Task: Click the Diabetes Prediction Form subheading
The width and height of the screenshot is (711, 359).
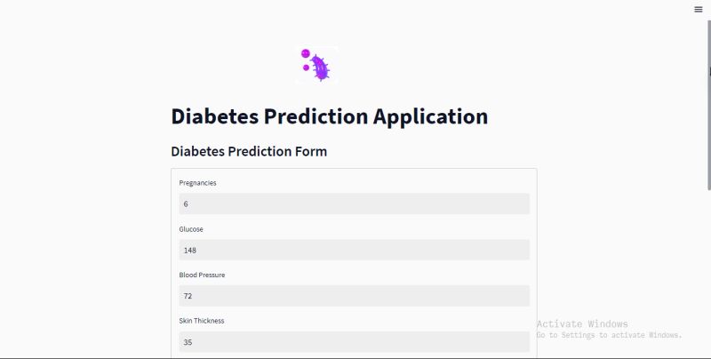Action: [x=249, y=151]
